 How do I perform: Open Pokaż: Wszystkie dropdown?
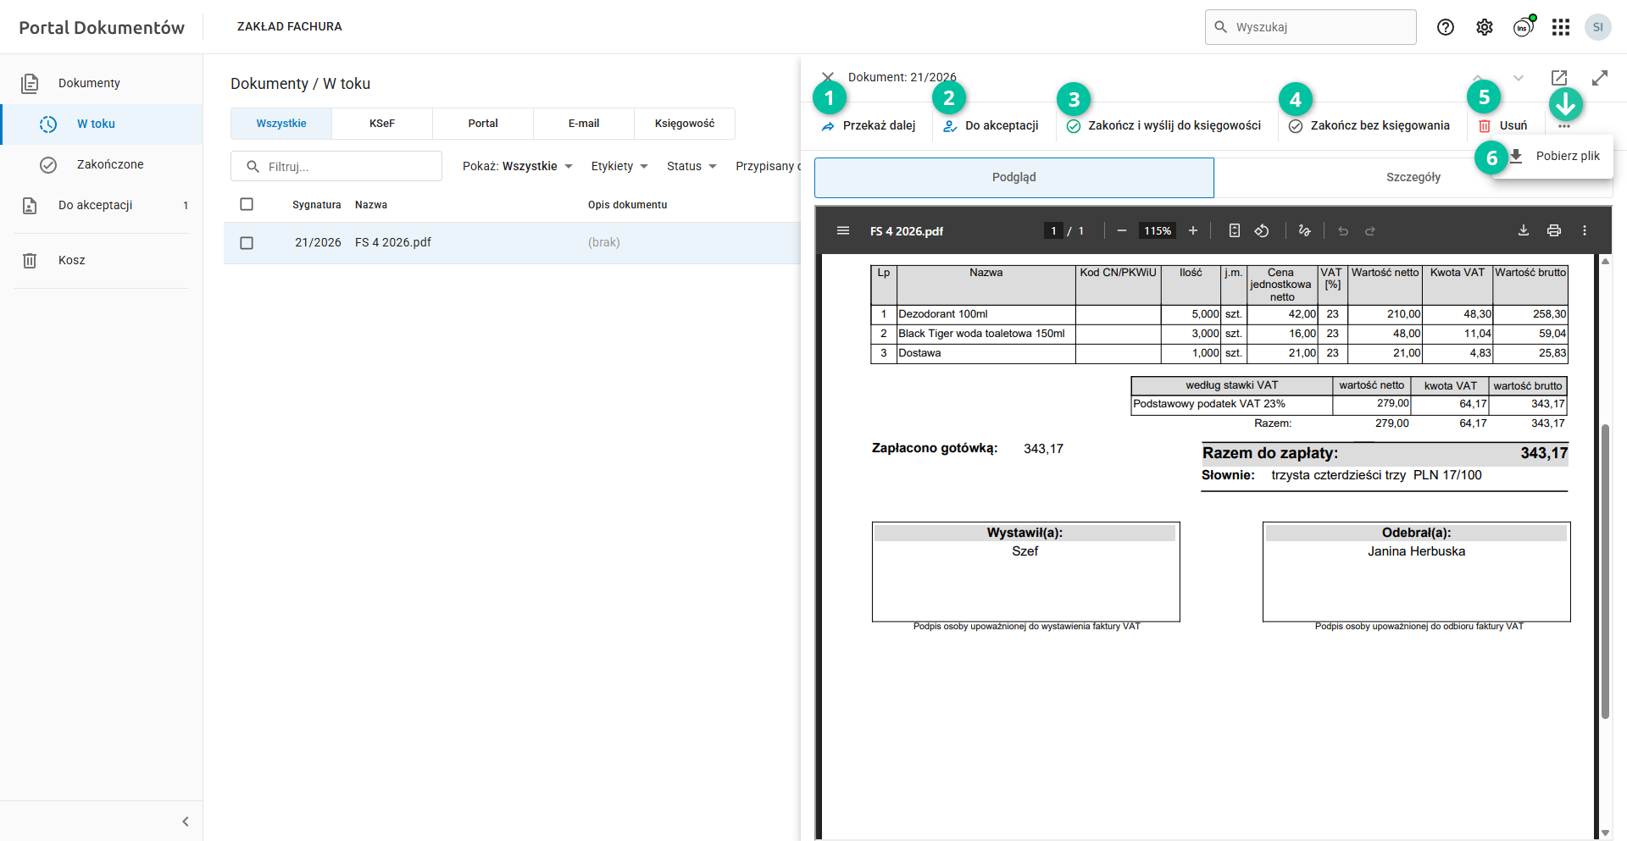(517, 166)
